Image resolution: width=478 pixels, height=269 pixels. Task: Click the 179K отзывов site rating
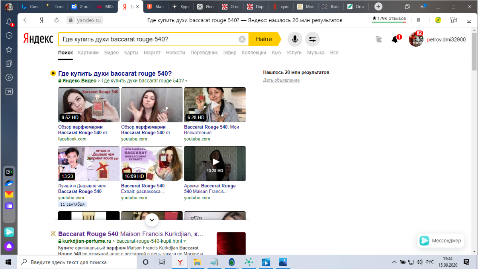pos(389,19)
